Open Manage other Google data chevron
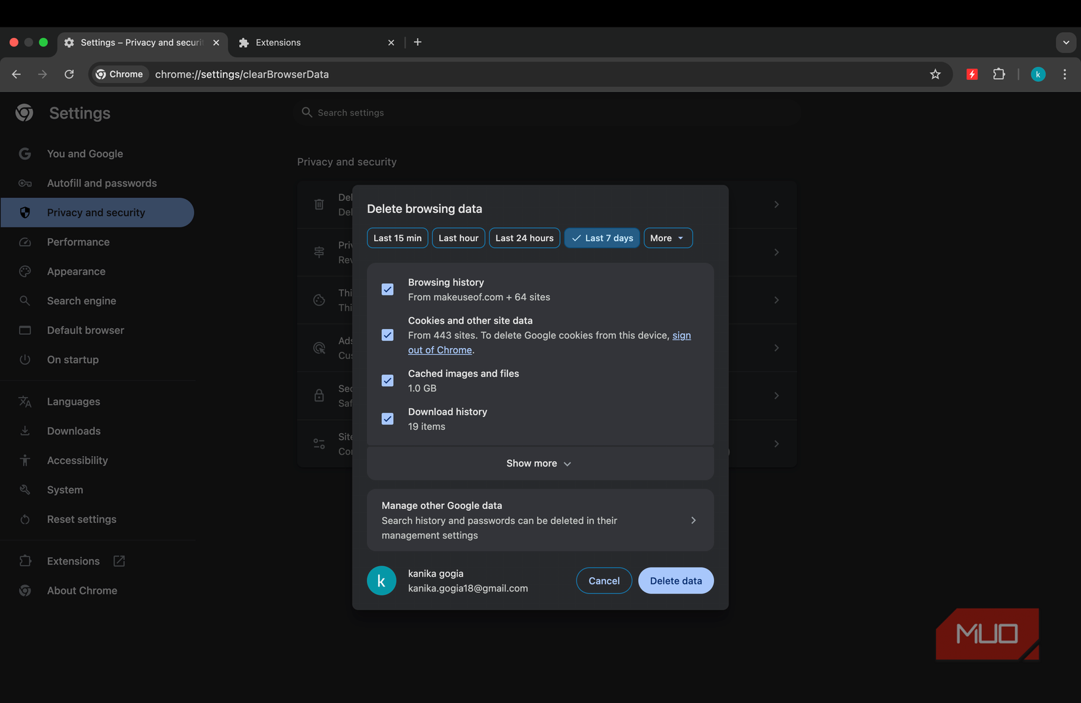Viewport: 1081px width, 703px height. point(693,520)
